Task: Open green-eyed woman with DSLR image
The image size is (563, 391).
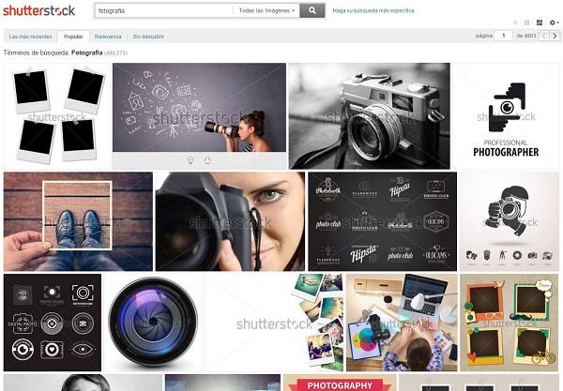Action: click(230, 221)
